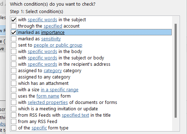Open 'in a specific range' size link

[x=60, y=90]
